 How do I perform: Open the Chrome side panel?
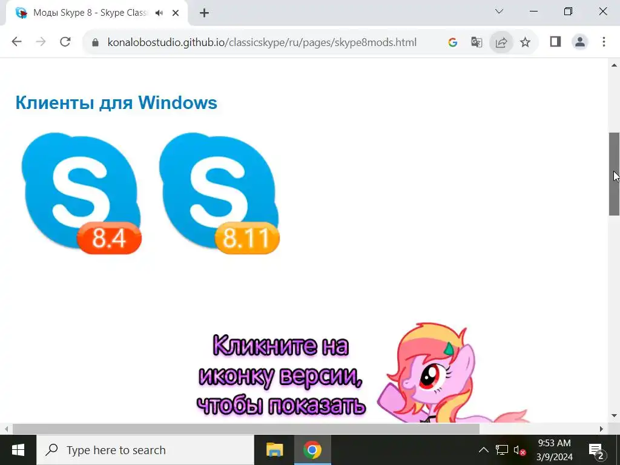pyautogui.click(x=556, y=42)
